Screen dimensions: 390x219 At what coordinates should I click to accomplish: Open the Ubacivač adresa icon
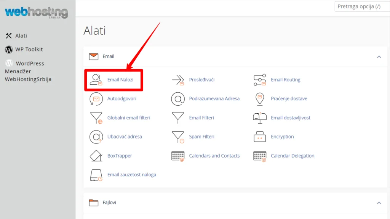(96, 137)
